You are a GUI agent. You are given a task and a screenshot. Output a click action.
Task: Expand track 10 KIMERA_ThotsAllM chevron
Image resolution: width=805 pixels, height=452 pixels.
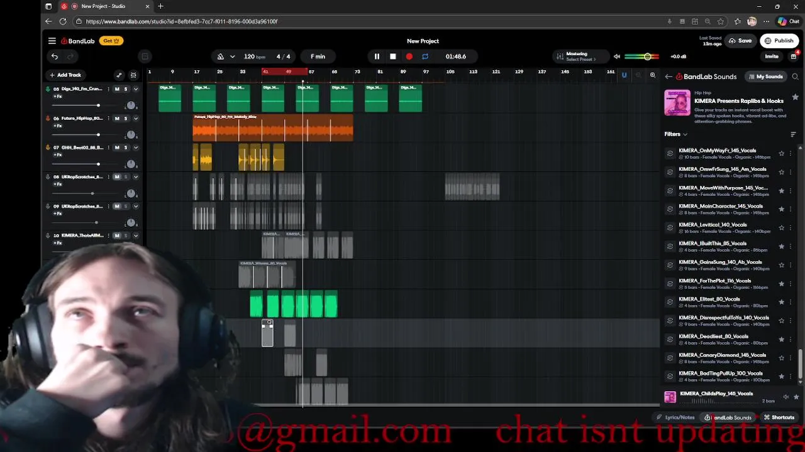(135, 235)
